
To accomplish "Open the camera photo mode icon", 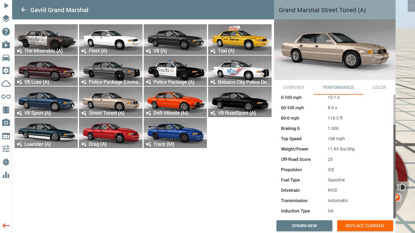I will point(6,123).
